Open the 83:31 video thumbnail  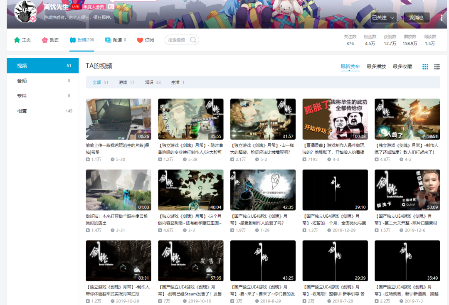click(x=118, y=261)
